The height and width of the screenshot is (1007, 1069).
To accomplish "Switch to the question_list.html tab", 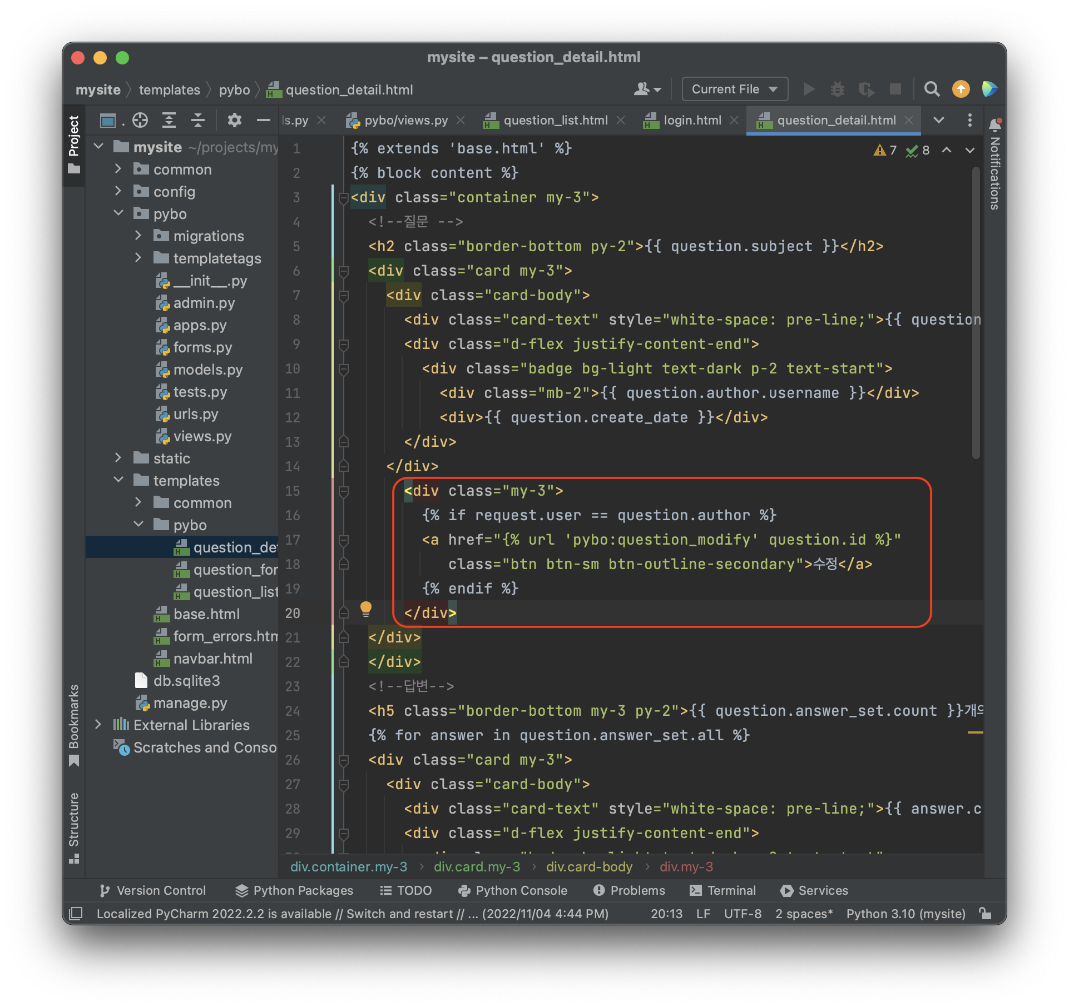I will click(555, 120).
